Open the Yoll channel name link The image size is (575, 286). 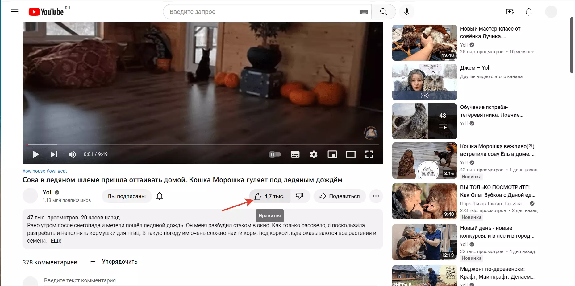pos(48,192)
